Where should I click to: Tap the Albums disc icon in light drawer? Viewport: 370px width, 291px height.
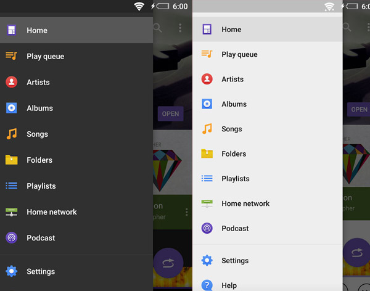[207, 104]
